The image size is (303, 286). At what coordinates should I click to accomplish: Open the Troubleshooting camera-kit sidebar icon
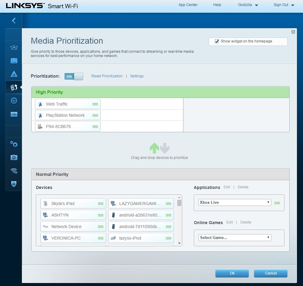tap(14, 157)
